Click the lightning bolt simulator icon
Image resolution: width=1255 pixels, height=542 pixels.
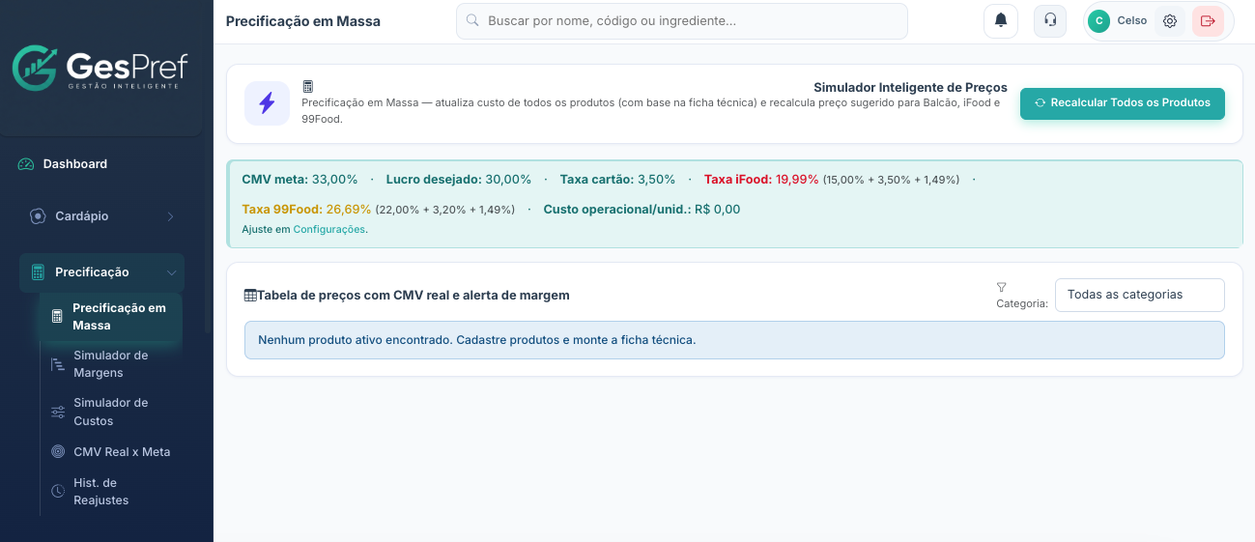point(267,103)
